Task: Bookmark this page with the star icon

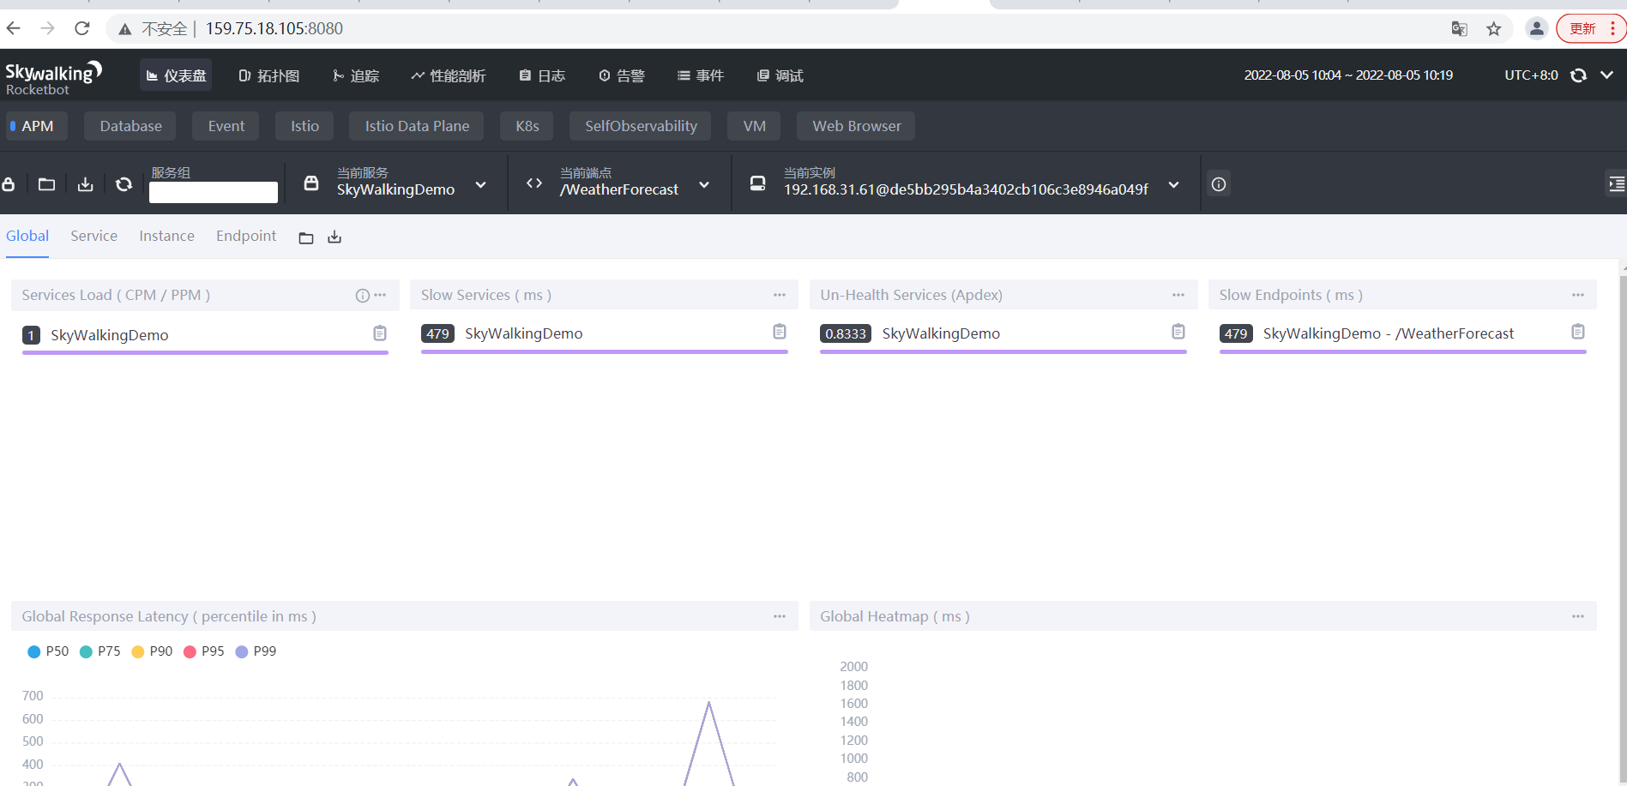Action: tap(1494, 29)
